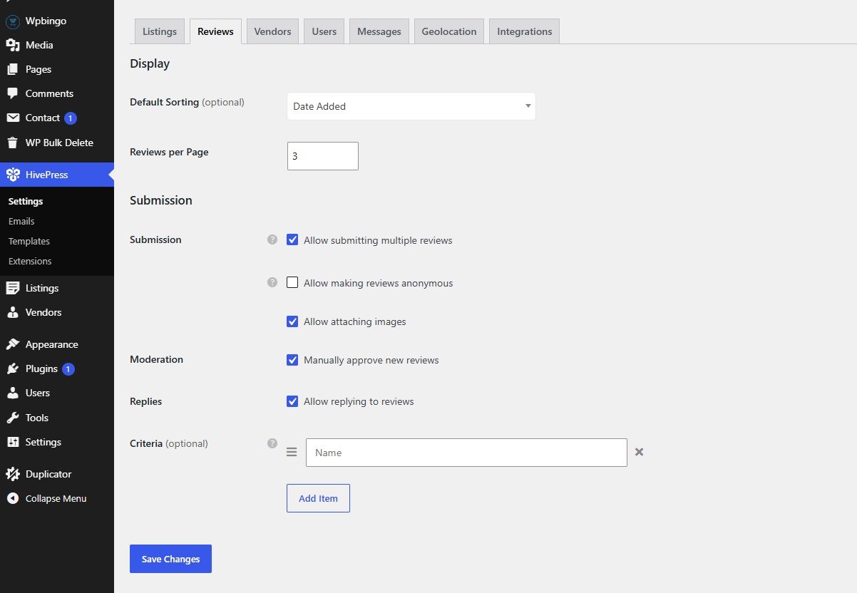The height and width of the screenshot is (593, 857).
Task: Click the Contact notification badge
Action: pos(70,118)
